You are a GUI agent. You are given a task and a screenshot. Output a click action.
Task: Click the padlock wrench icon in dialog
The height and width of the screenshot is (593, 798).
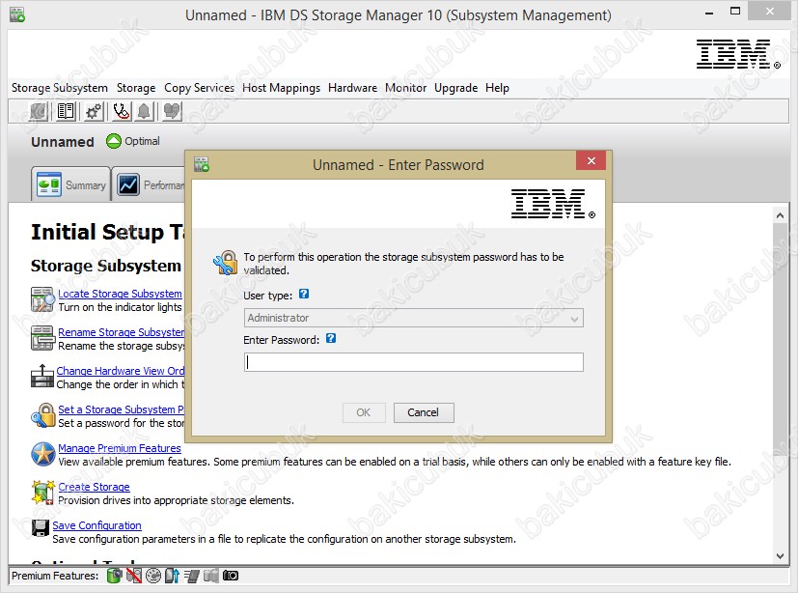coord(225,263)
